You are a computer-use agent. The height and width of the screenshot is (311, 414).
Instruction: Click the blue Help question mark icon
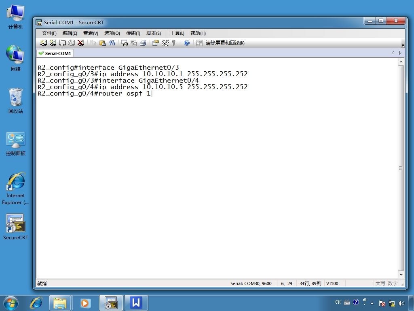point(187,43)
